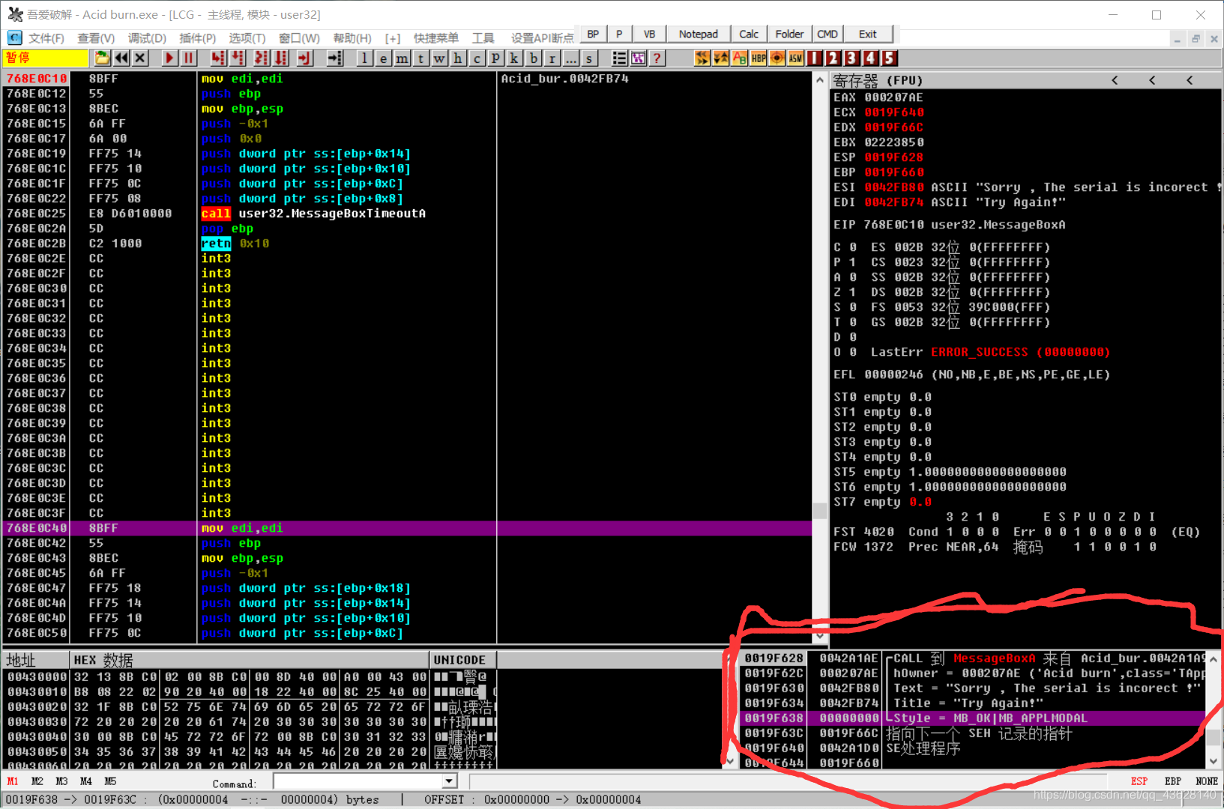Click the Execute till return icon
This screenshot has width=1224, height=809.
(304, 58)
